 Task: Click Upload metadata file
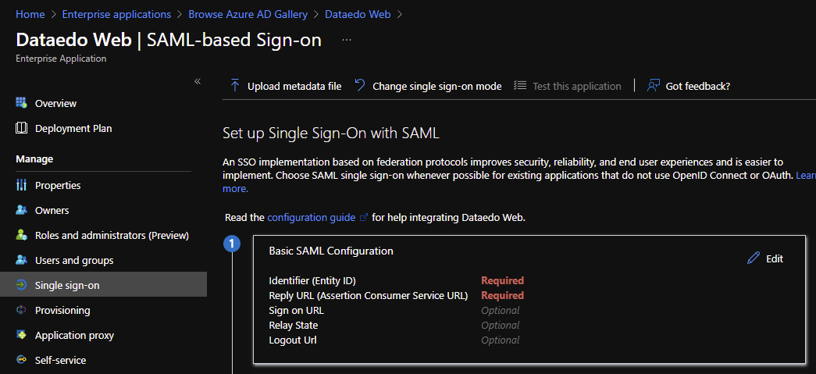point(286,86)
